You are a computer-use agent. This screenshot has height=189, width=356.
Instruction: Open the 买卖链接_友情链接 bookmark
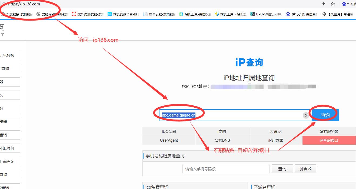pyautogui.click(x=16, y=14)
